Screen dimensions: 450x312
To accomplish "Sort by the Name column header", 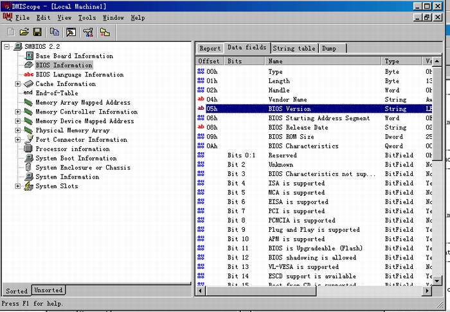I will click(x=323, y=61).
